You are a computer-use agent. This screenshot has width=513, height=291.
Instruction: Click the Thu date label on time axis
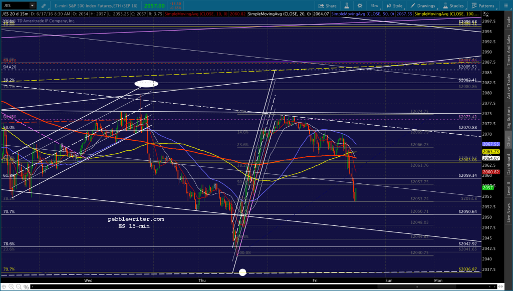pos(202,280)
